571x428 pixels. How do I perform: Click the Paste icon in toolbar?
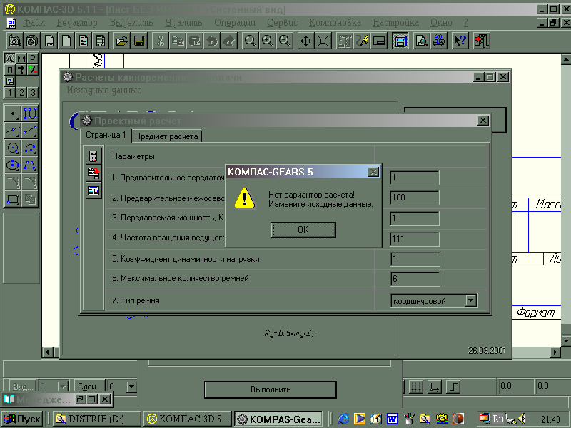(x=195, y=41)
